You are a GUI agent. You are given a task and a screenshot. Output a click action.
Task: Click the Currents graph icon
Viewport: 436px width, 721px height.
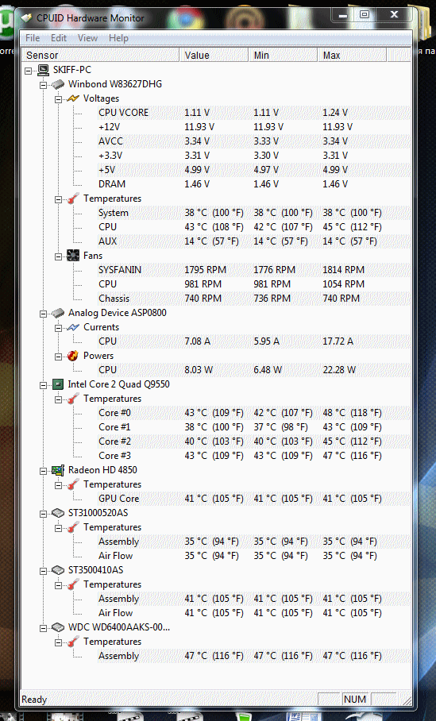coord(73,327)
